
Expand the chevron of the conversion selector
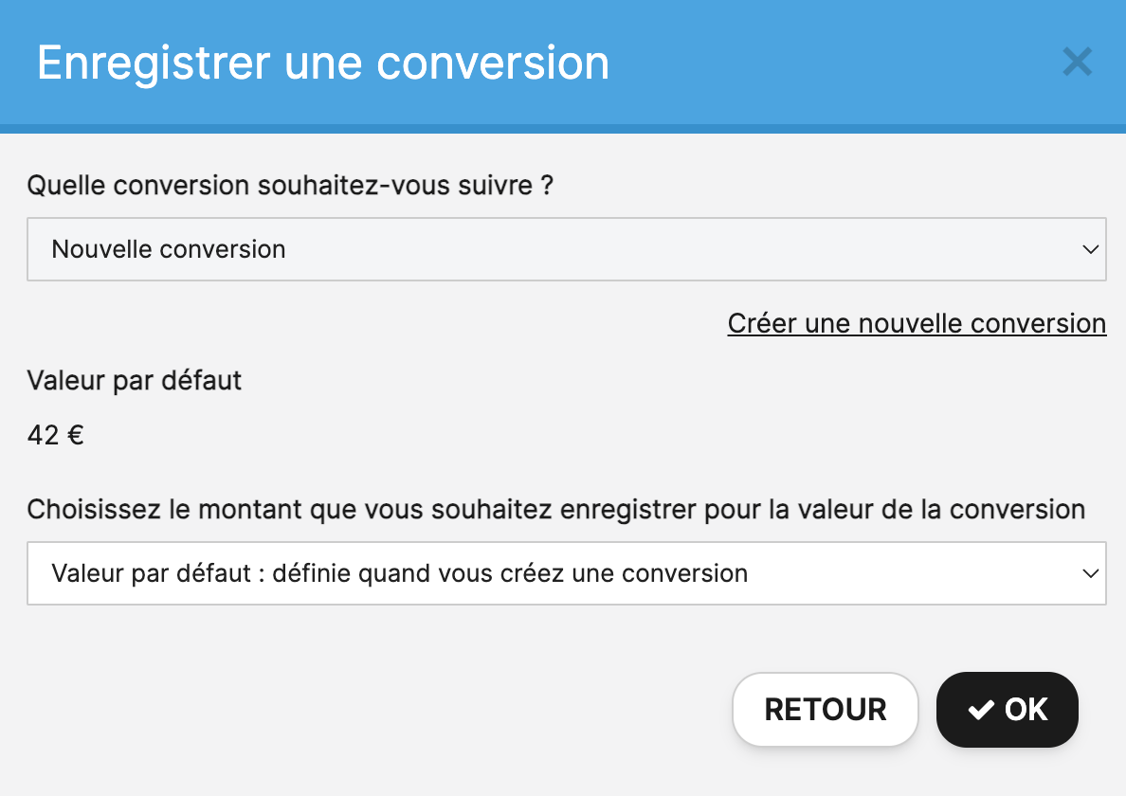1090,249
